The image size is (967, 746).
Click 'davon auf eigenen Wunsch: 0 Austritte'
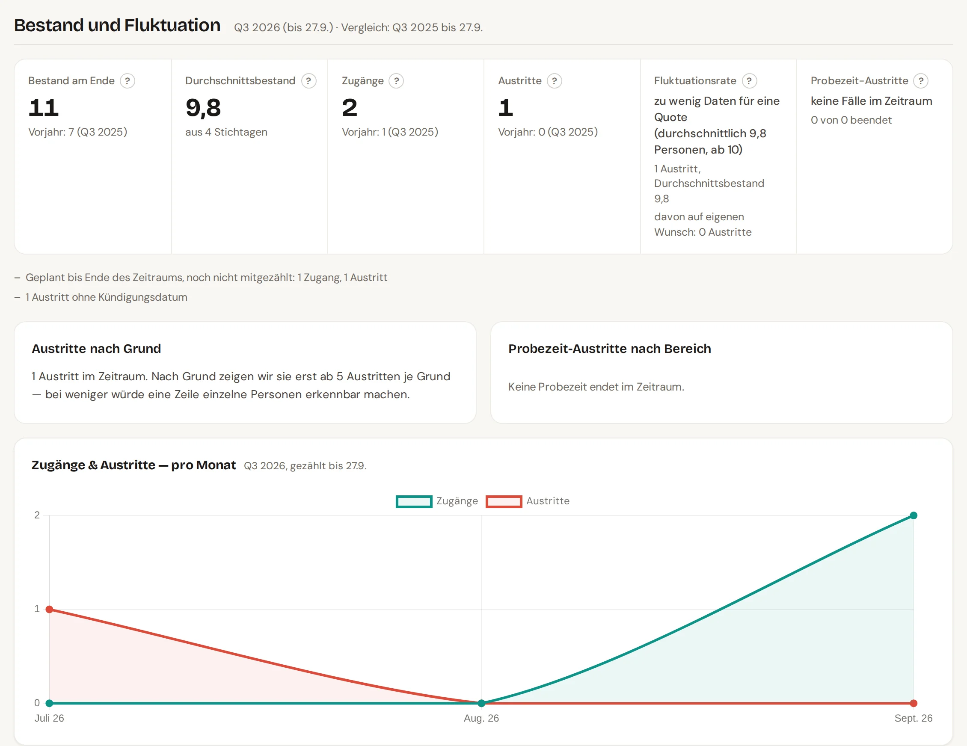coord(703,225)
